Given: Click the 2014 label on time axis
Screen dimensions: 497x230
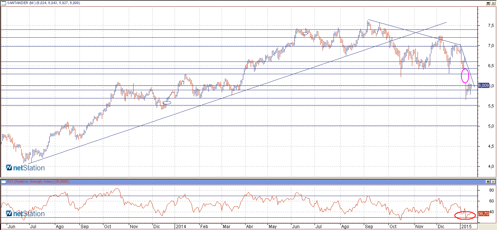Looking at the screenshot, I should [181, 226].
